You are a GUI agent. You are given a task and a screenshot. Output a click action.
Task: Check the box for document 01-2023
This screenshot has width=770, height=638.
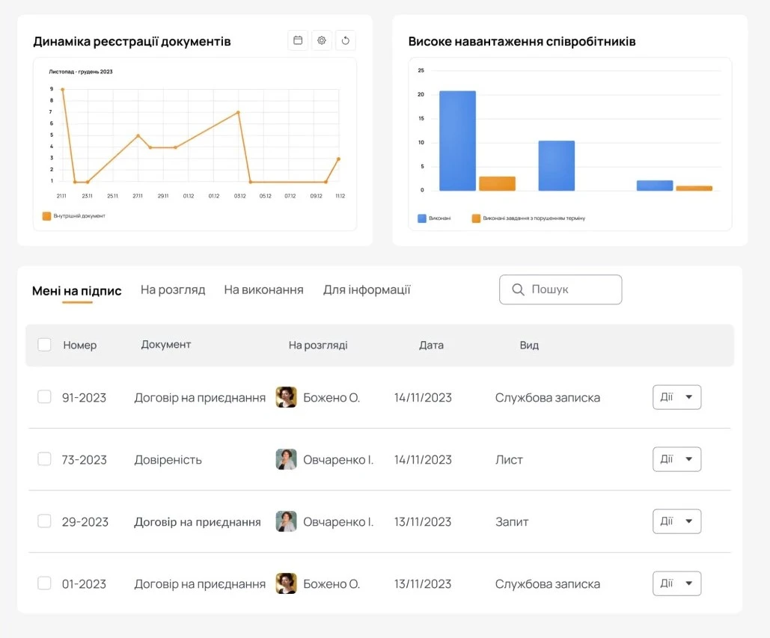coord(44,583)
